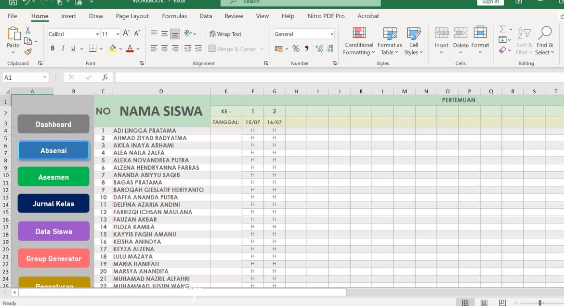Screen dimensions: 564x306
Task: Toggle Wrap Text
Action: tap(225, 34)
